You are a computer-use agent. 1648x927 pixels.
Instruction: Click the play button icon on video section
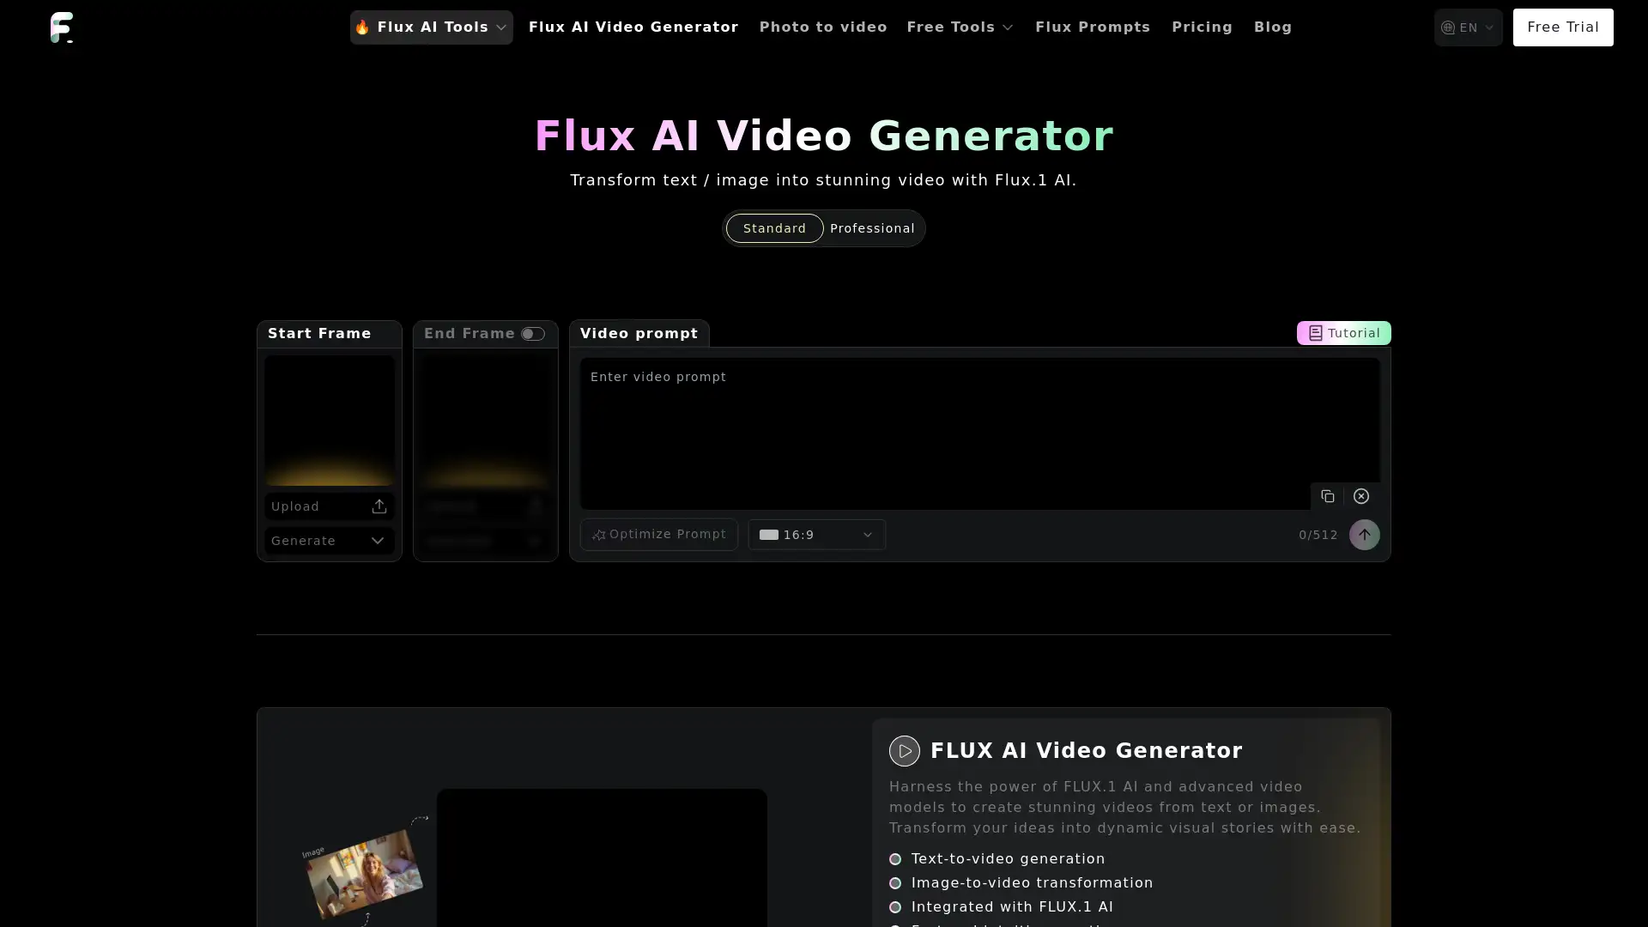(x=905, y=750)
